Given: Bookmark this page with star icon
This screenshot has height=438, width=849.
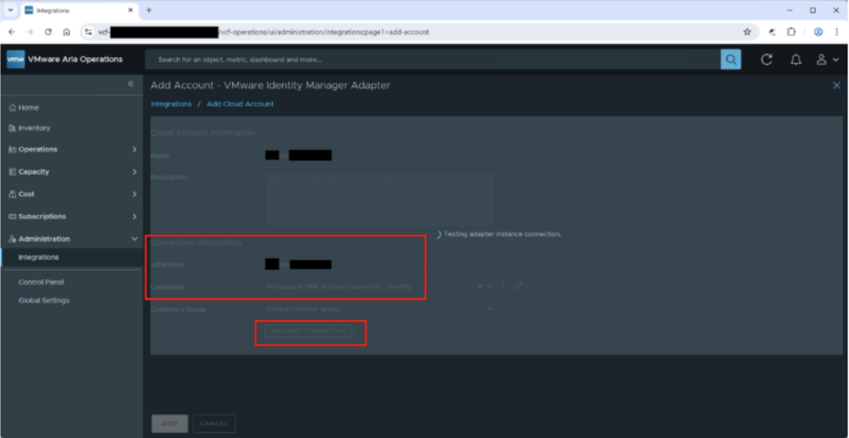Looking at the screenshot, I should (747, 32).
